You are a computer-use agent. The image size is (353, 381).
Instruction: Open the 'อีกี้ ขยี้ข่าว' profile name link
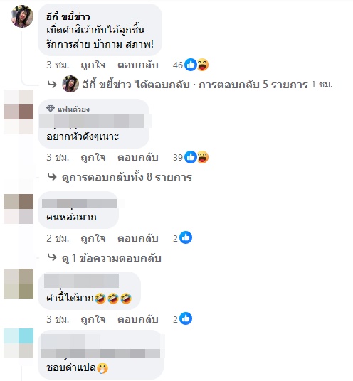pos(68,16)
